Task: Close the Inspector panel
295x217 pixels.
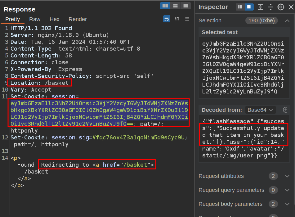Action: click(x=291, y=7)
